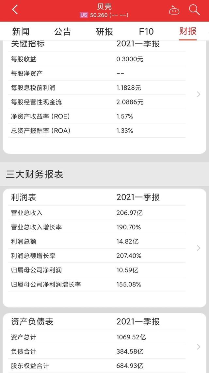Viewport: 209px width, 373px height.
Task: Select the F10 tab
Action: 146,31
